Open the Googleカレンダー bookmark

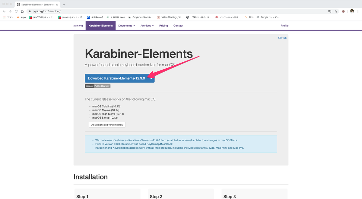click(x=268, y=17)
